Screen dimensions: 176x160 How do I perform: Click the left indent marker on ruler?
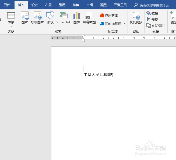point(83,41)
